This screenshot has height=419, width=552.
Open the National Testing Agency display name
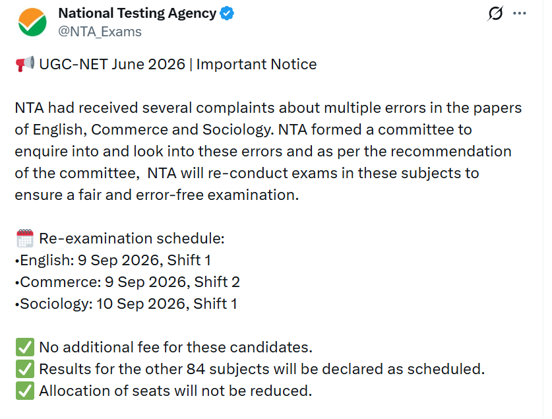[x=137, y=13]
